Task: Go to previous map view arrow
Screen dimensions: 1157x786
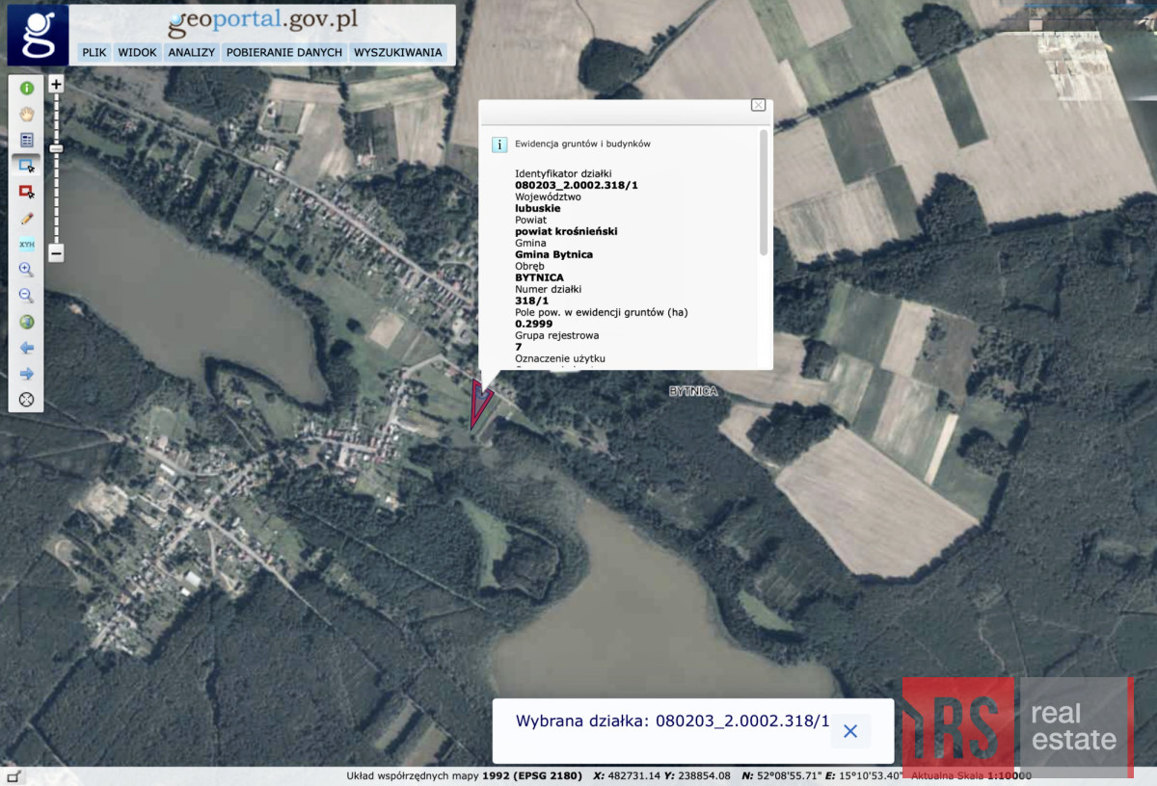Action: pos(26,348)
